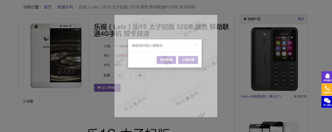
Task: Click the 加入购物车 add-to-cart button
Action: [107, 88]
